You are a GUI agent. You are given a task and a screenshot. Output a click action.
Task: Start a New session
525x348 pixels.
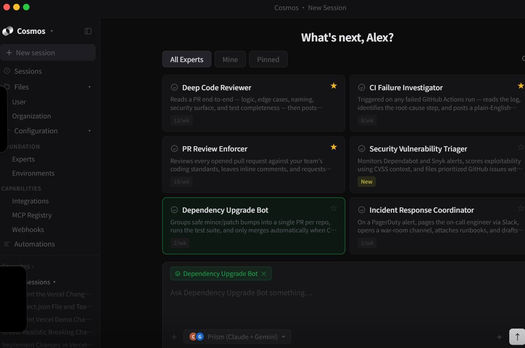[x=48, y=52]
